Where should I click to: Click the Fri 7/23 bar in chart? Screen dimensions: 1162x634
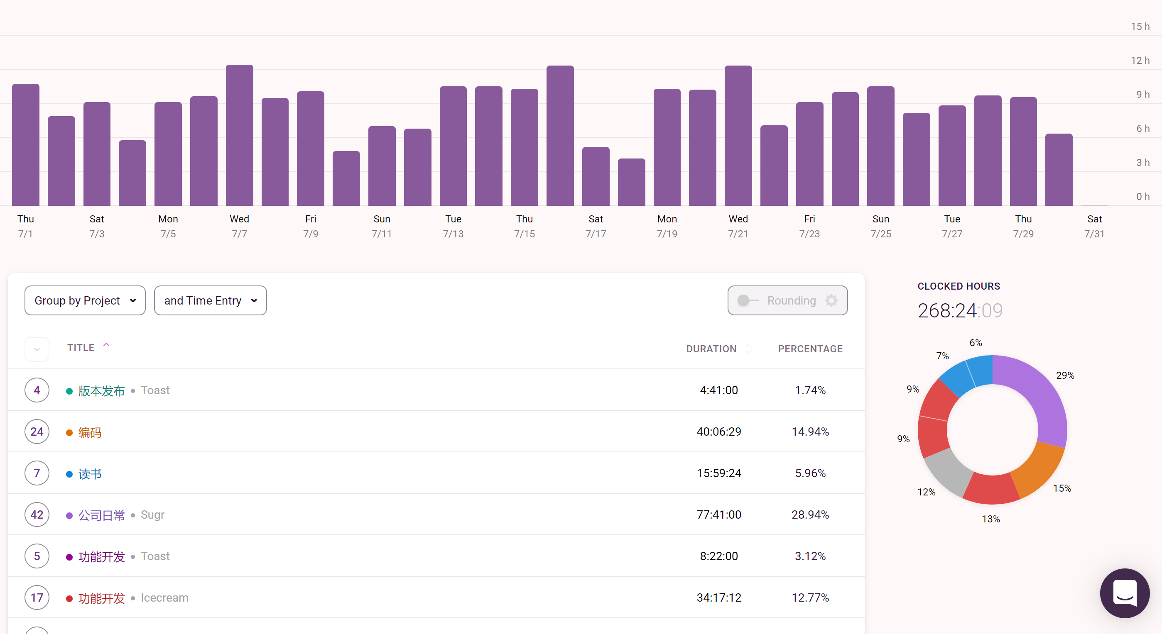[x=809, y=154]
